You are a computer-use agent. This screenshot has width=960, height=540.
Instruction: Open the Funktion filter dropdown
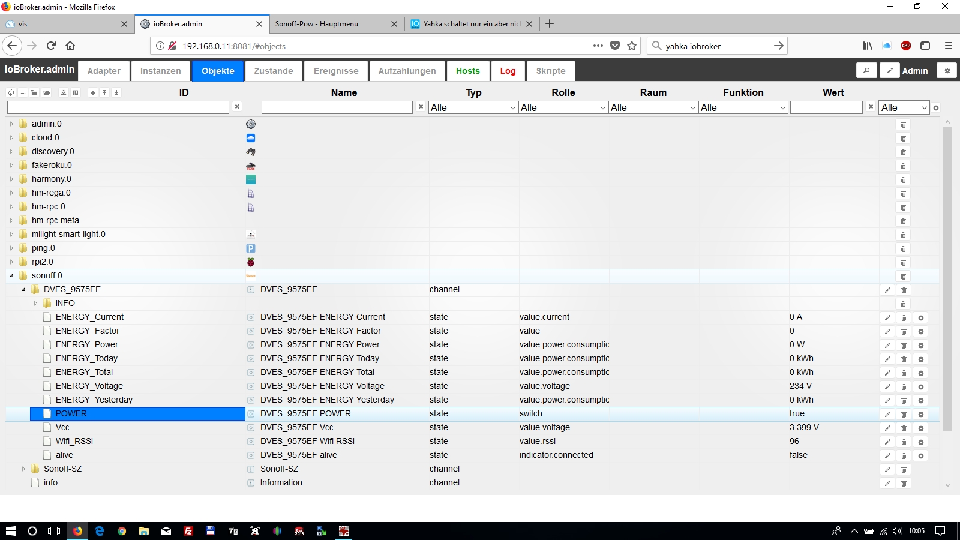click(x=743, y=107)
